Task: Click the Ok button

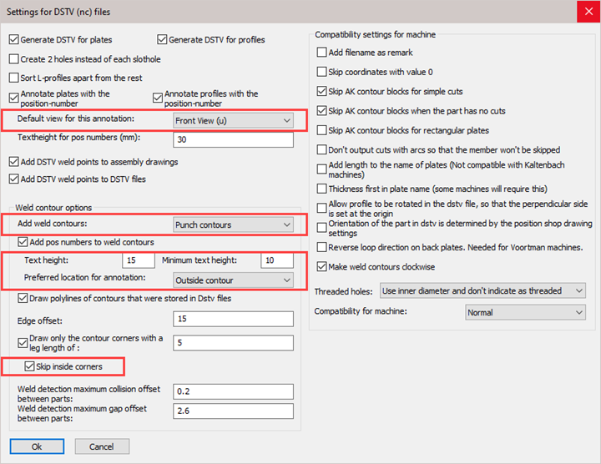Action: 37,446
